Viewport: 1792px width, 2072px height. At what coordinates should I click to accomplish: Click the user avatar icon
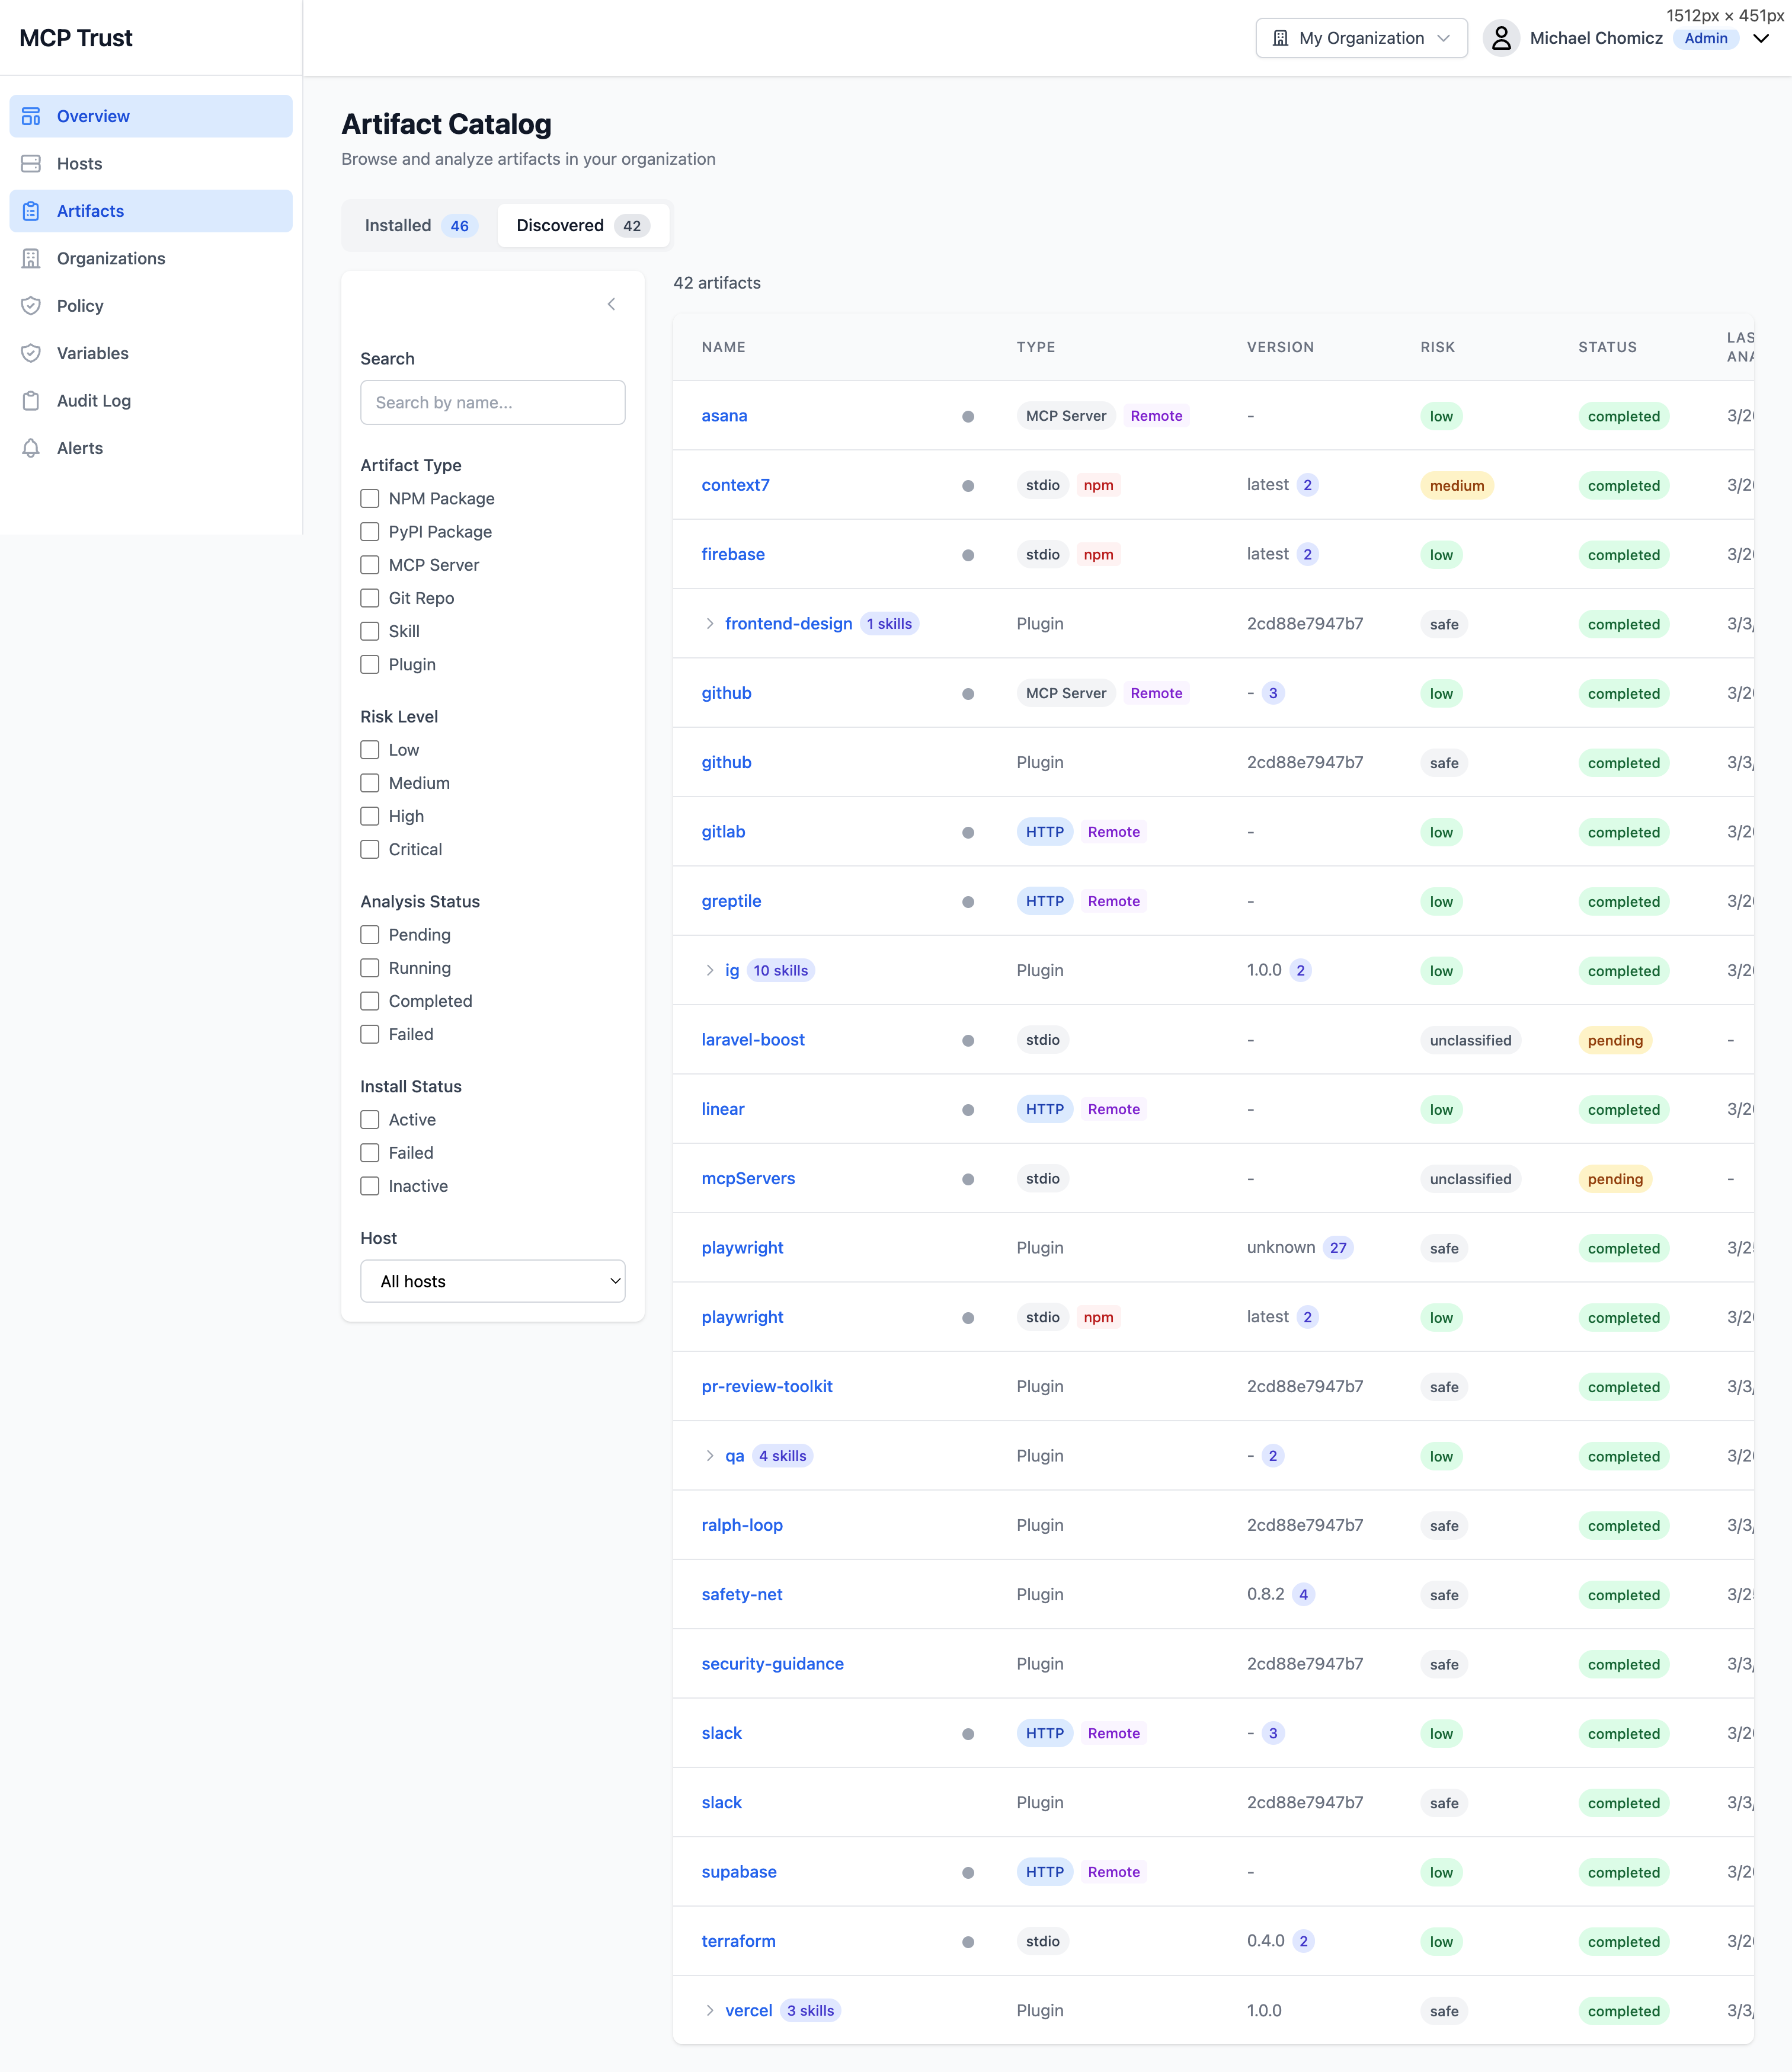click(x=1500, y=38)
